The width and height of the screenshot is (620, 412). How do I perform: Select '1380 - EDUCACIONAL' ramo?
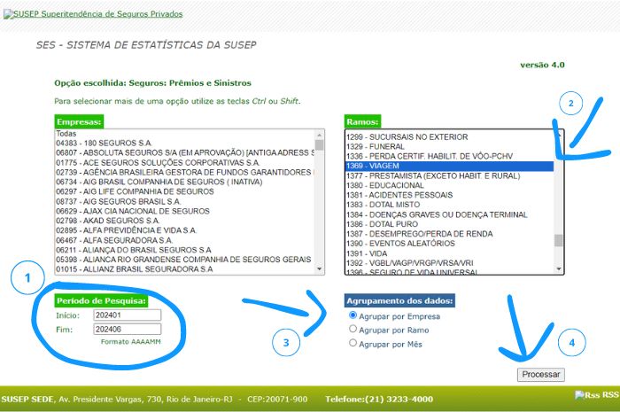pyautogui.click(x=450, y=185)
